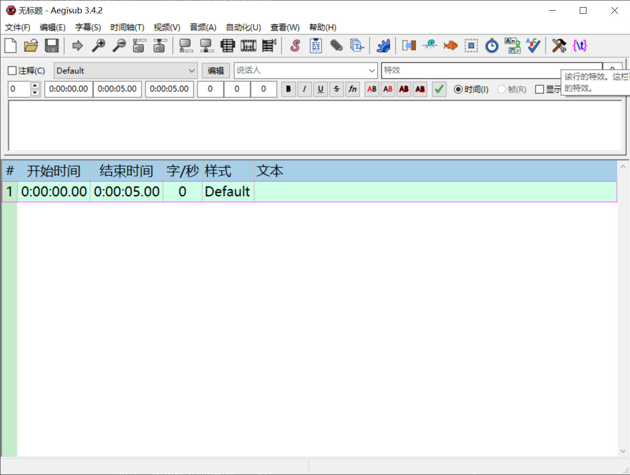Expand the 说话人 actor dropdown

[x=372, y=71]
